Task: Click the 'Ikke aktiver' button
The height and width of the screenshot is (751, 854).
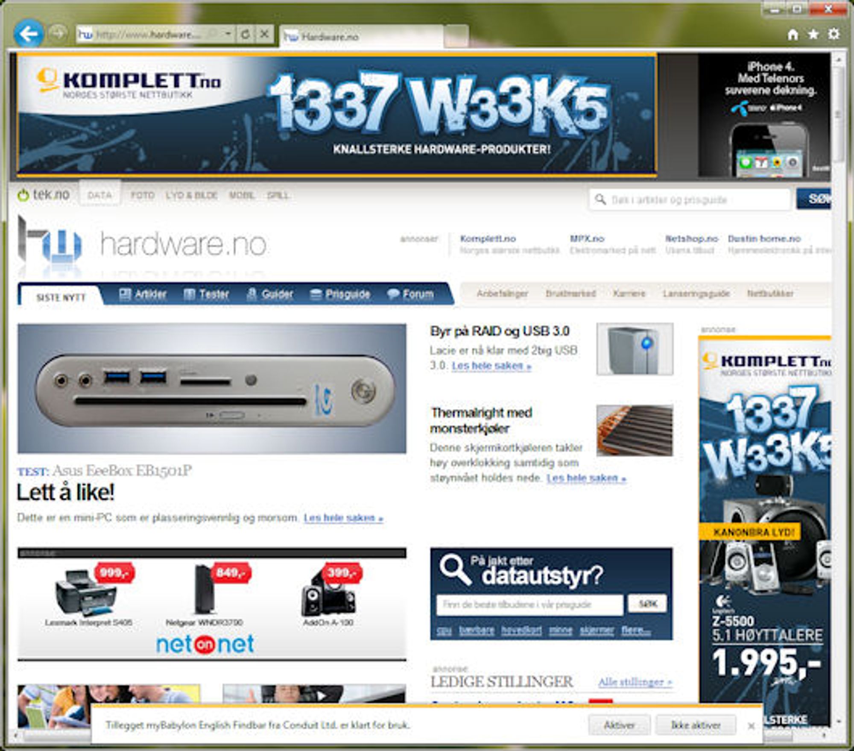Action: coord(696,725)
